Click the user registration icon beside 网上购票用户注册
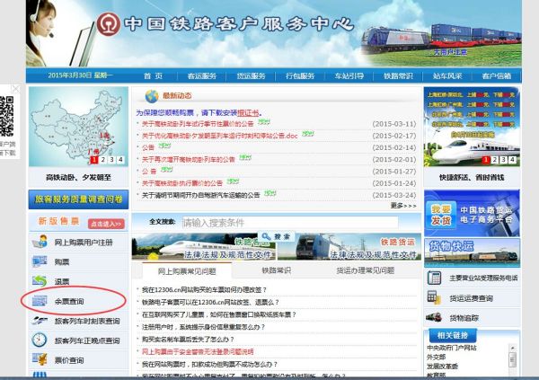Image resolution: width=539 pixels, height=380 pixels. (40, 242)
